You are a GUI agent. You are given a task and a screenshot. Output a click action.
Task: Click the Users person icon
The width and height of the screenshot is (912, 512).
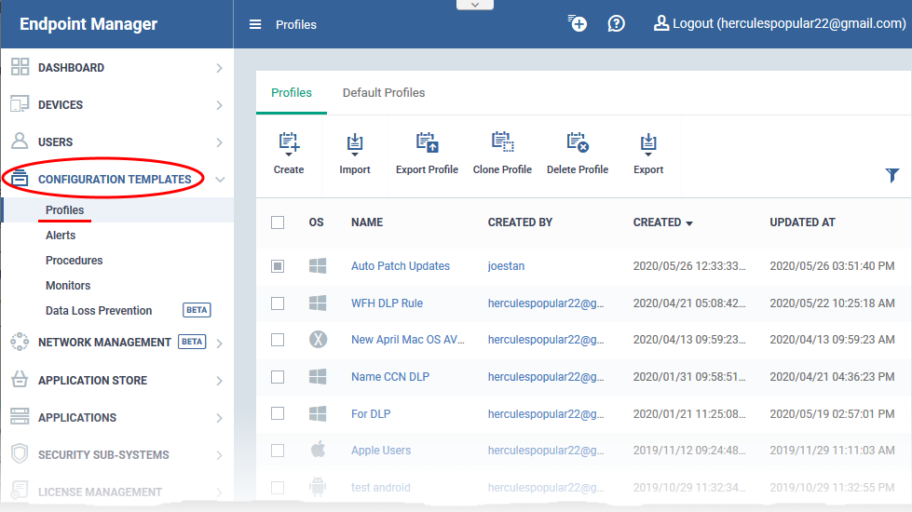click(20, 141)
